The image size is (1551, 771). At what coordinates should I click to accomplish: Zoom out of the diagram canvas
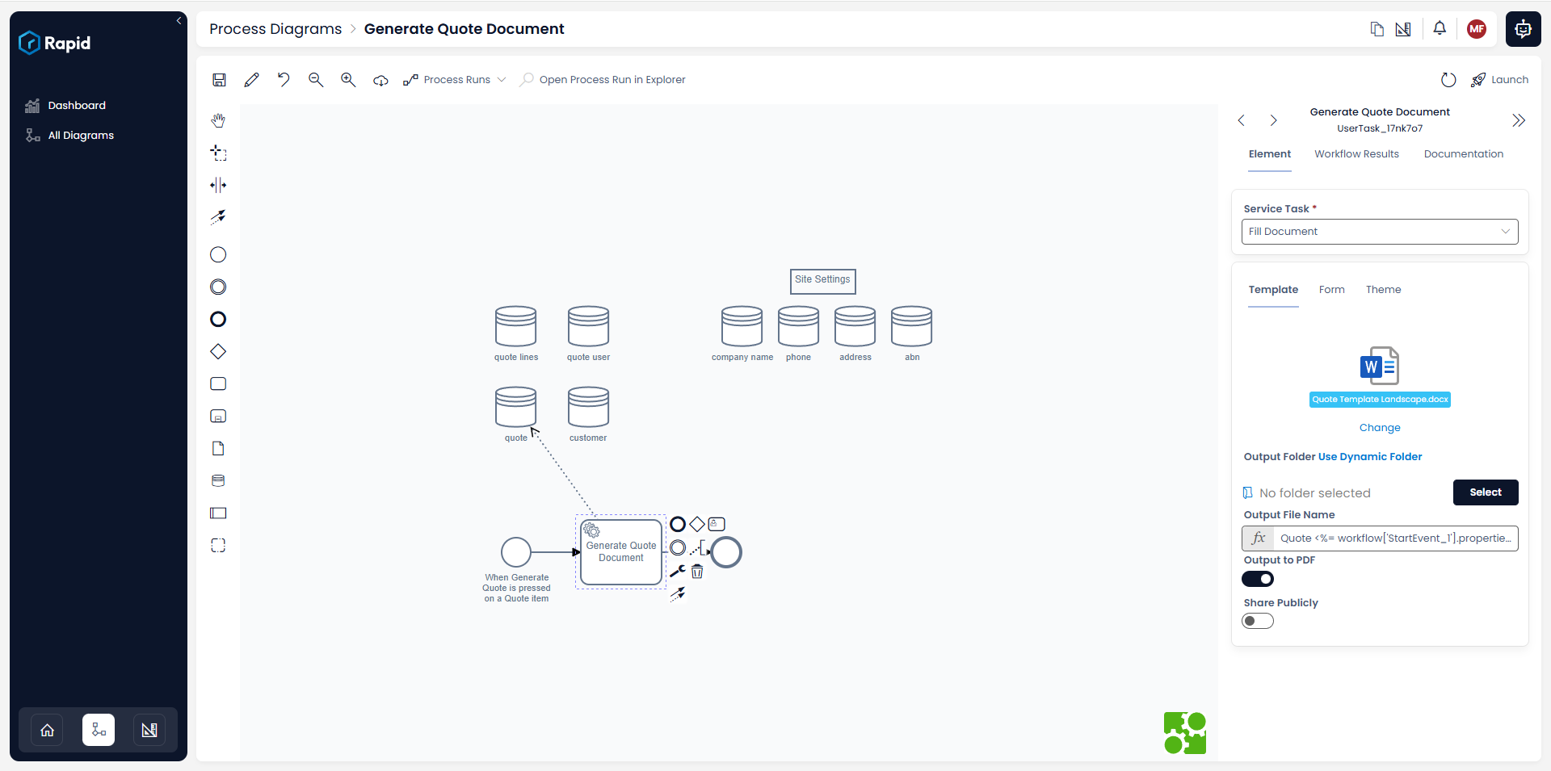[x=316, y=80]
